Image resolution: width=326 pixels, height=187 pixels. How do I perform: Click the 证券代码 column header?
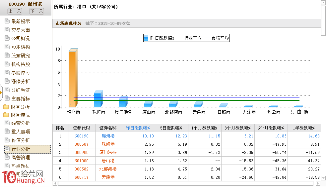click(82, 128)
